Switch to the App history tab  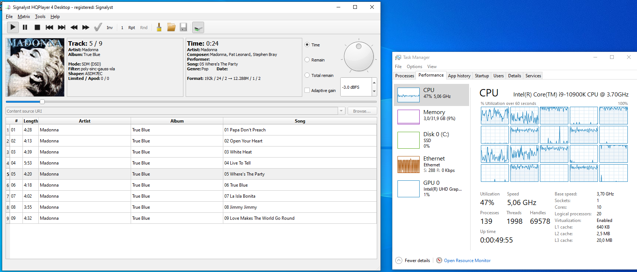pyautogui.click(x=459, y=76)
